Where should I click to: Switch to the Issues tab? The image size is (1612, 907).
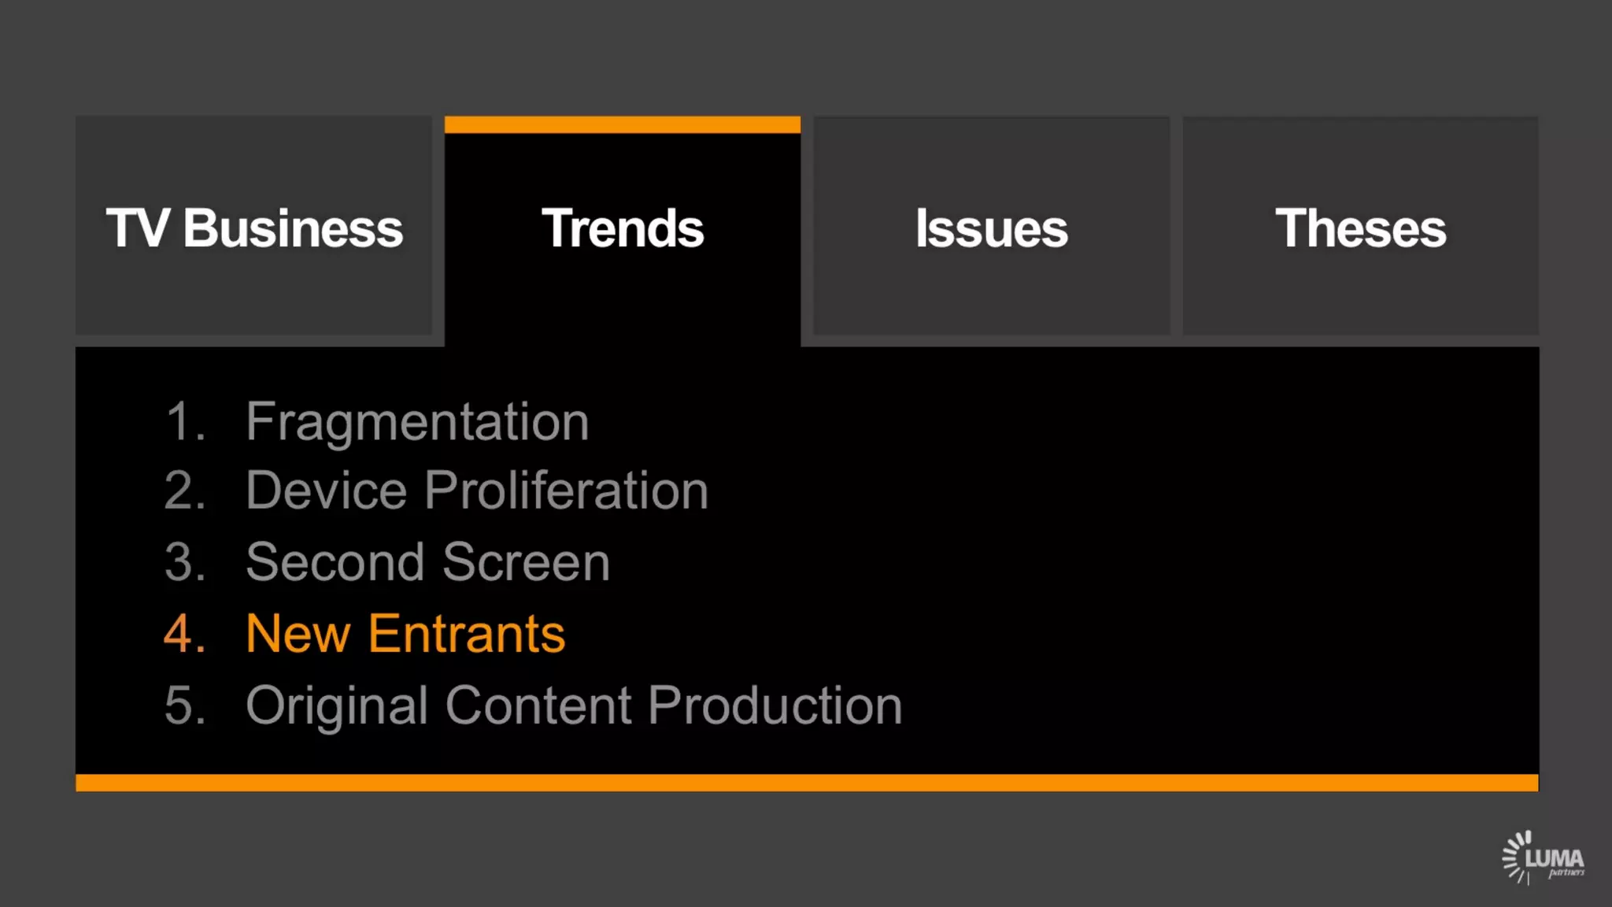(x=992, y=227)
